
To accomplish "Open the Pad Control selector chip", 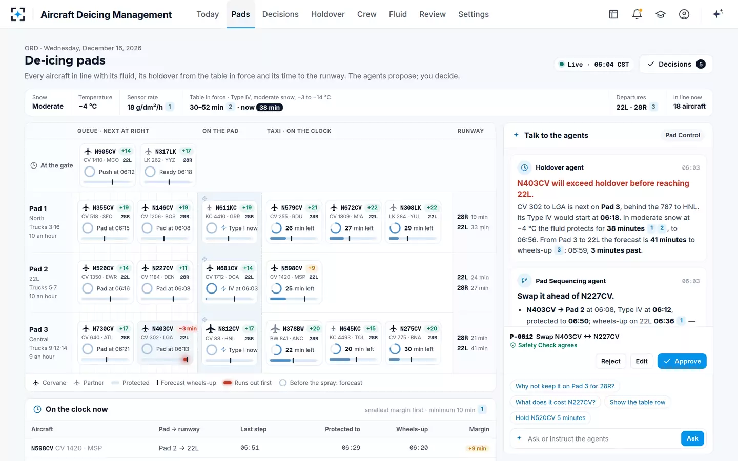I will pyautogui.click(x=682, y=135).
